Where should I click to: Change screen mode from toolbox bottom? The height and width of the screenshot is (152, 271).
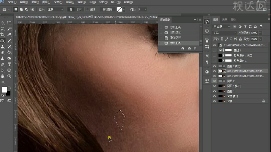(x=9, y=101)
